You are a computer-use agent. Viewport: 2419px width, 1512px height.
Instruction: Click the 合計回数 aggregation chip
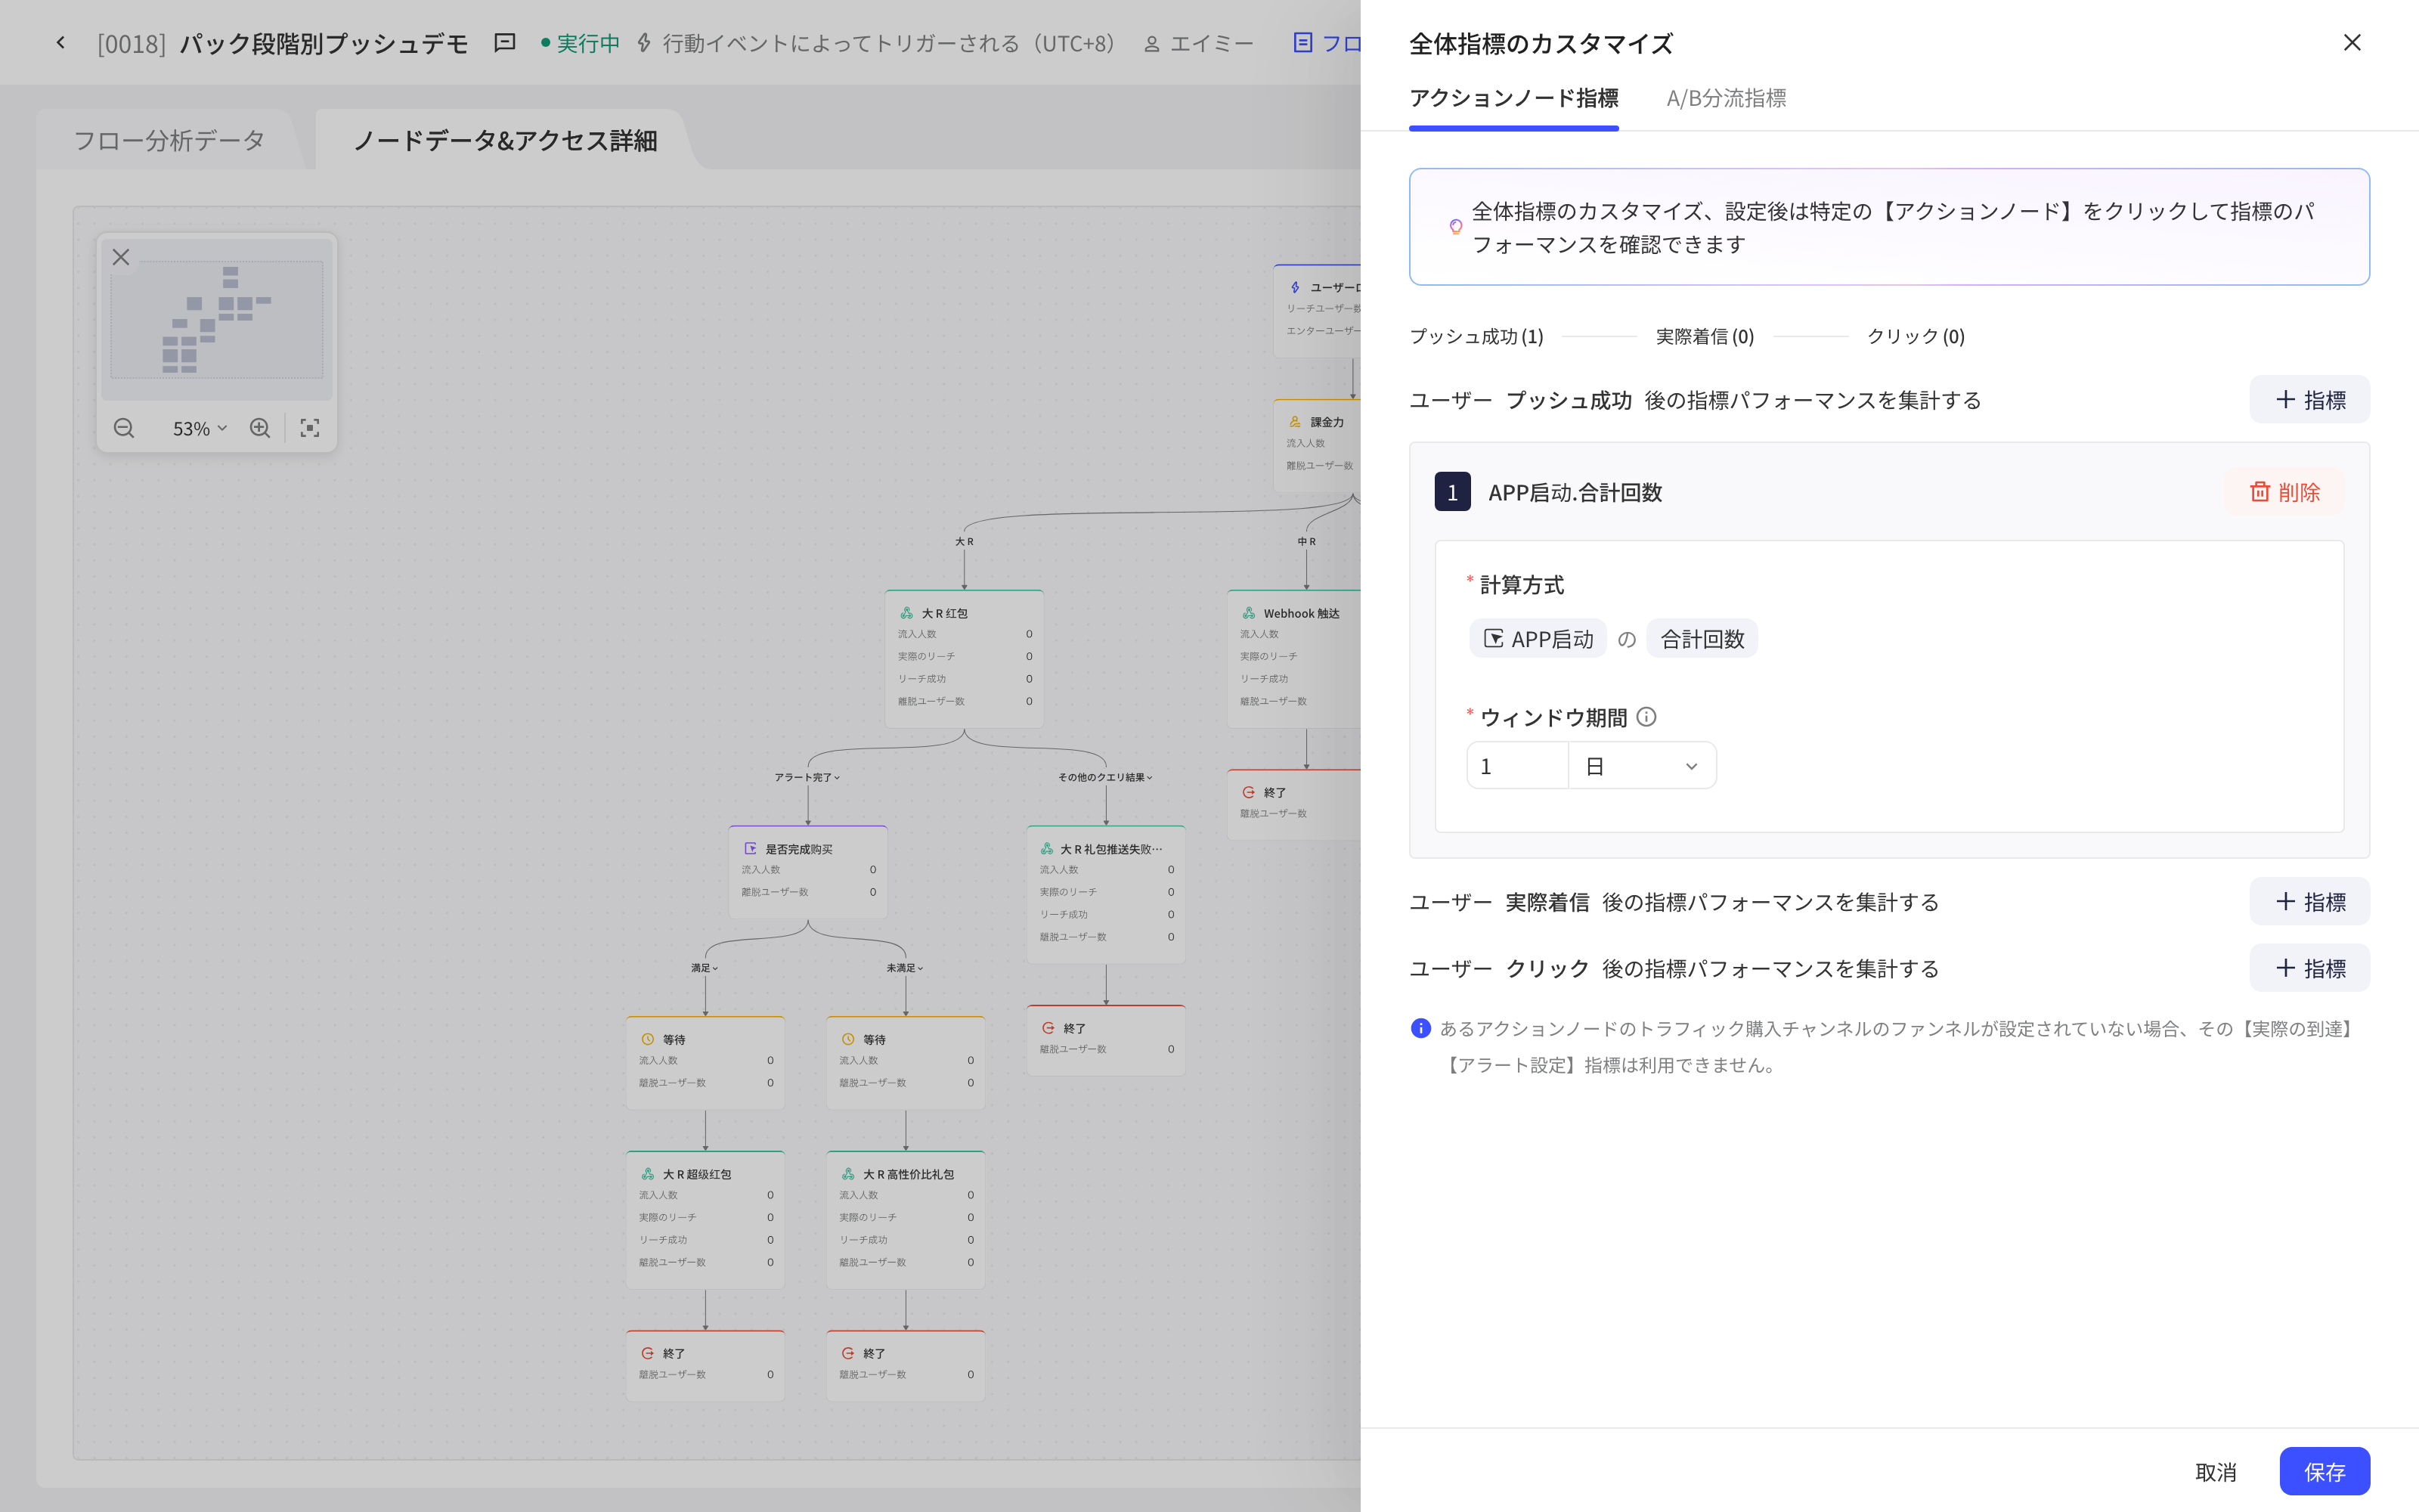1702,639
